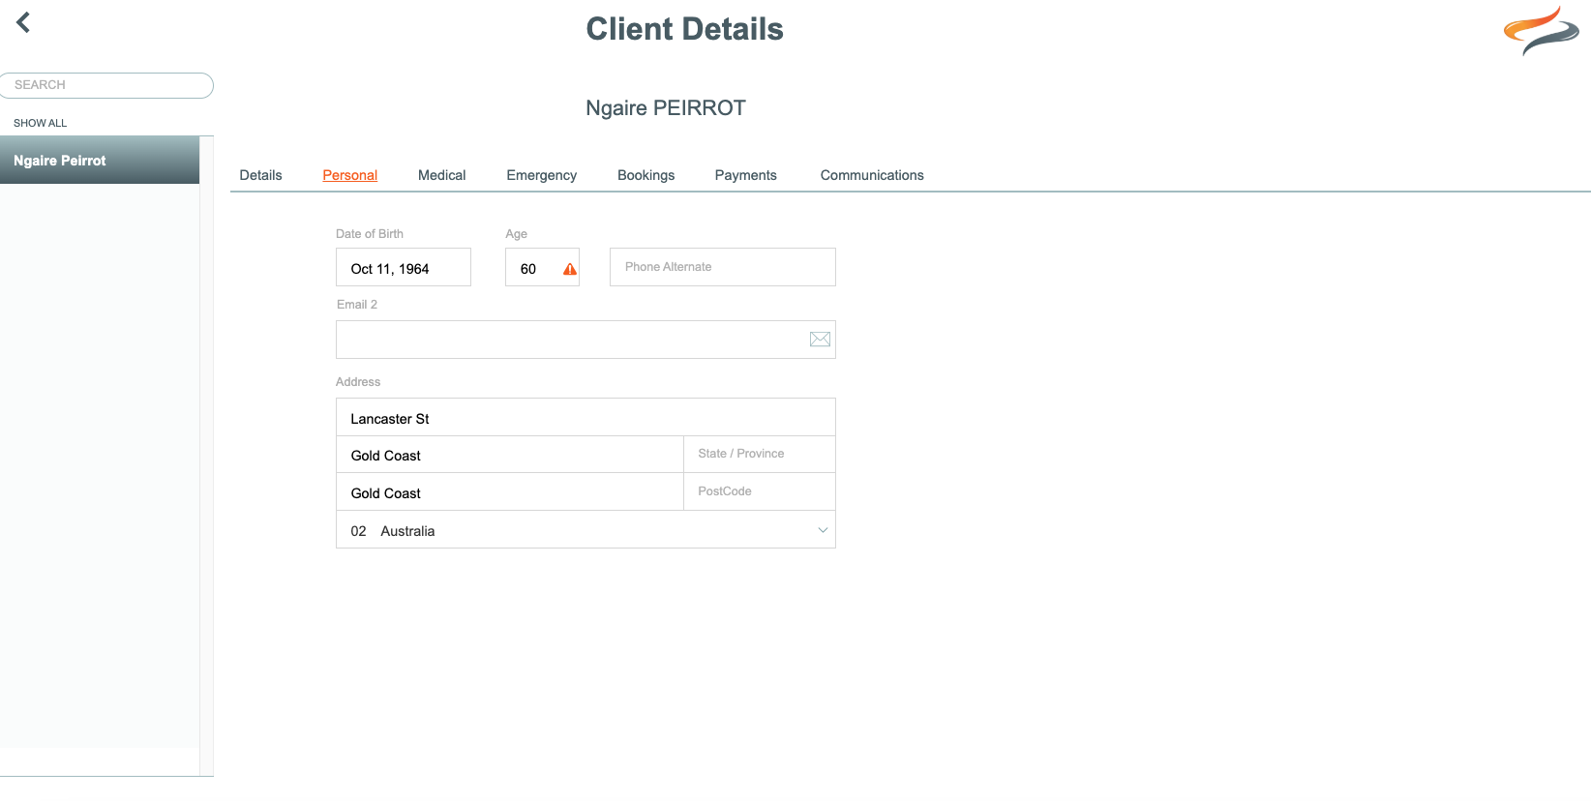The height and width of the screenshot is (801, 1591).
Task: Click the SHOW ALL link
Action: pyautogui.click(x=40, y=123)
